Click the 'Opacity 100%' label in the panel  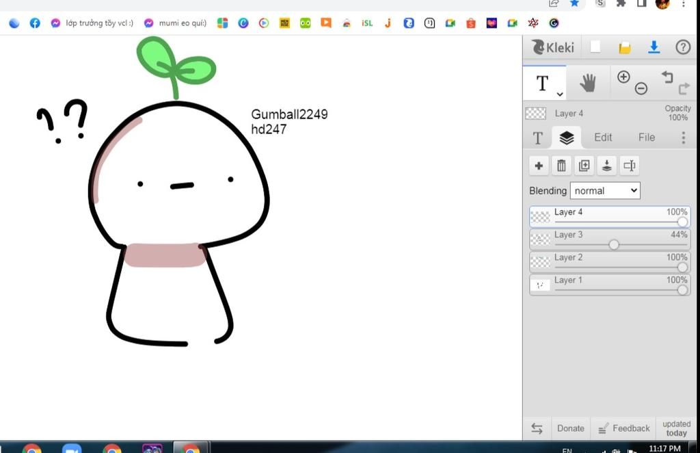(x=677, y=113)
